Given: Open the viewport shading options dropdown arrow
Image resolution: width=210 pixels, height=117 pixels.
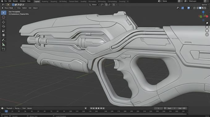Looking at the screenshot, I should tap(208, 8).
